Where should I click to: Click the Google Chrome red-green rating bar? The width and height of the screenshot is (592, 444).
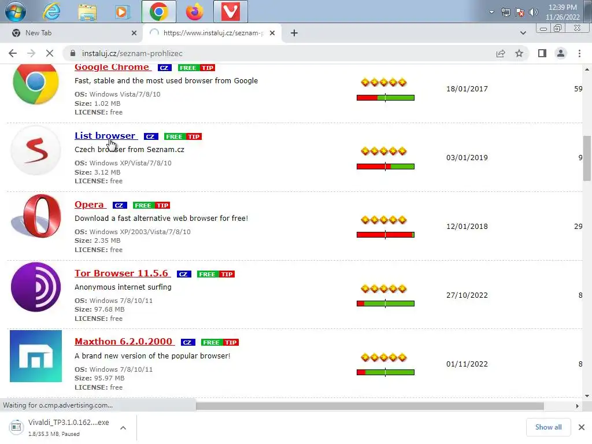click(386, 98)
